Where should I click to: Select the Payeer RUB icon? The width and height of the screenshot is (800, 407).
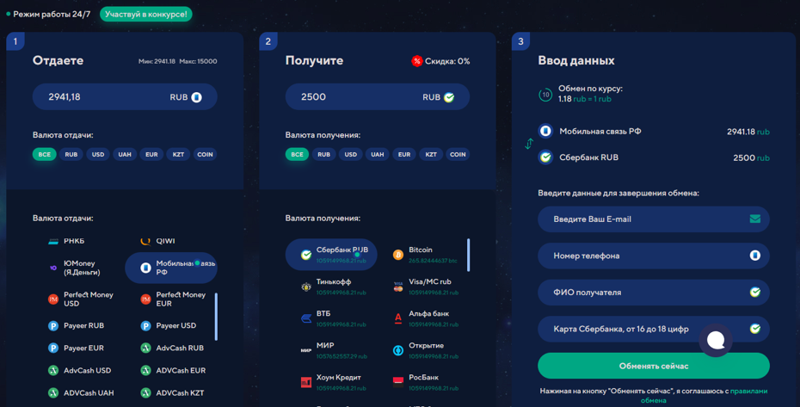53,326
